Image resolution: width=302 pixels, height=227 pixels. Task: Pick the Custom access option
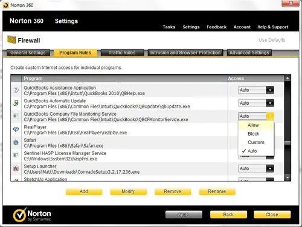[255, 142]
